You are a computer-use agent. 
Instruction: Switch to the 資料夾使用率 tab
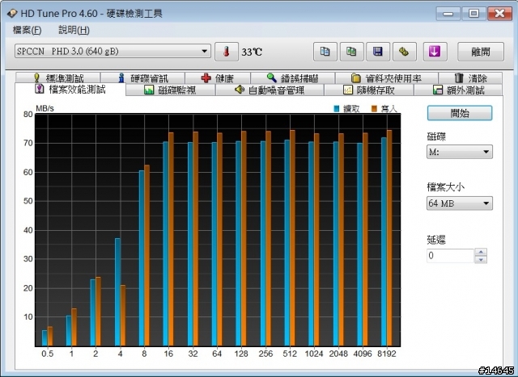387,78
